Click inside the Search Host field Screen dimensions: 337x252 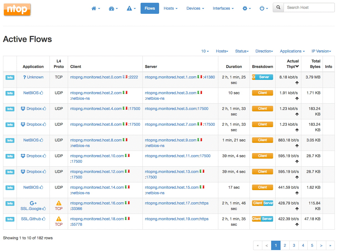[x=307, y=7]
